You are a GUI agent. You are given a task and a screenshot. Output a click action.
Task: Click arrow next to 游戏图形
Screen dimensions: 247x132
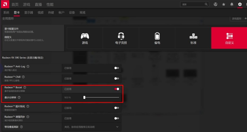(x=245, y=19)
